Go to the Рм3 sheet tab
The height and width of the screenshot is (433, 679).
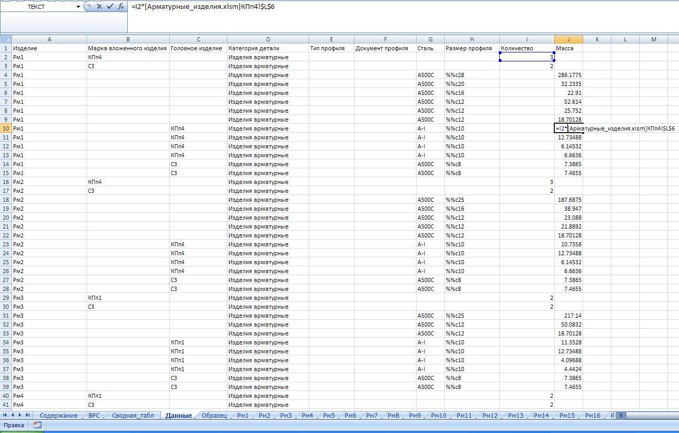[286, 416]
